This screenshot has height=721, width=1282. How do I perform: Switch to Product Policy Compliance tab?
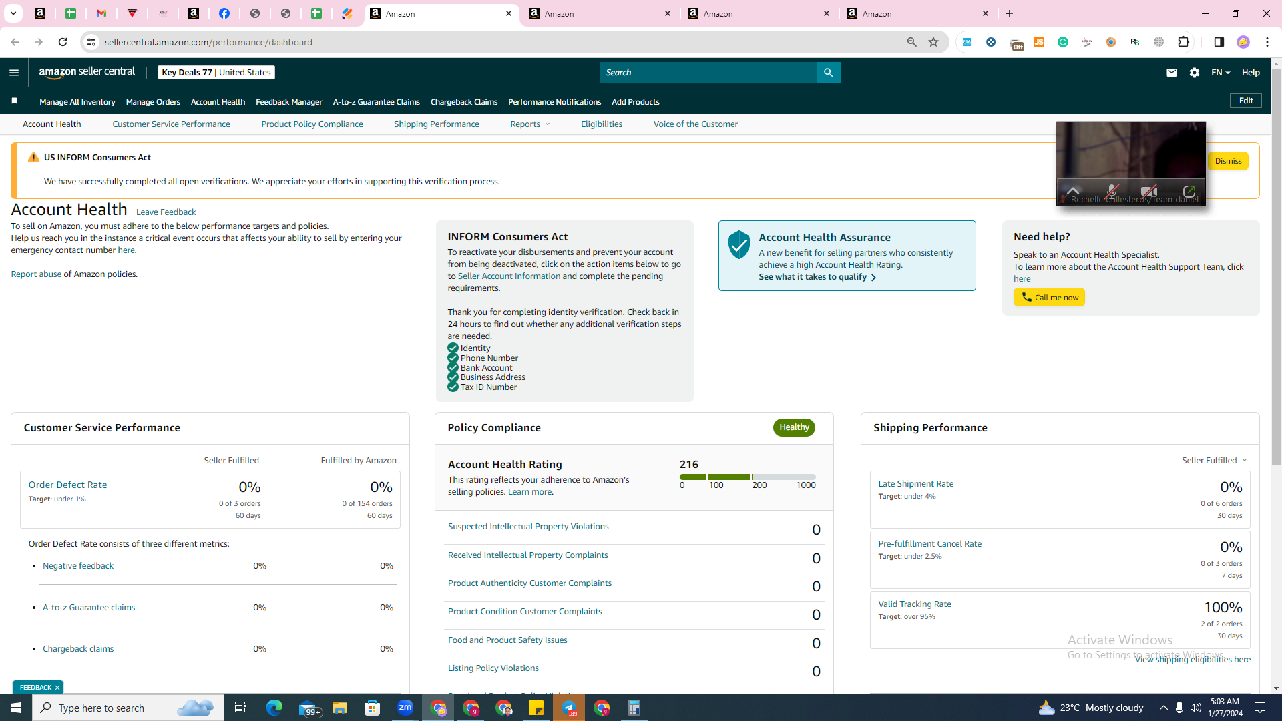(312, 124)
